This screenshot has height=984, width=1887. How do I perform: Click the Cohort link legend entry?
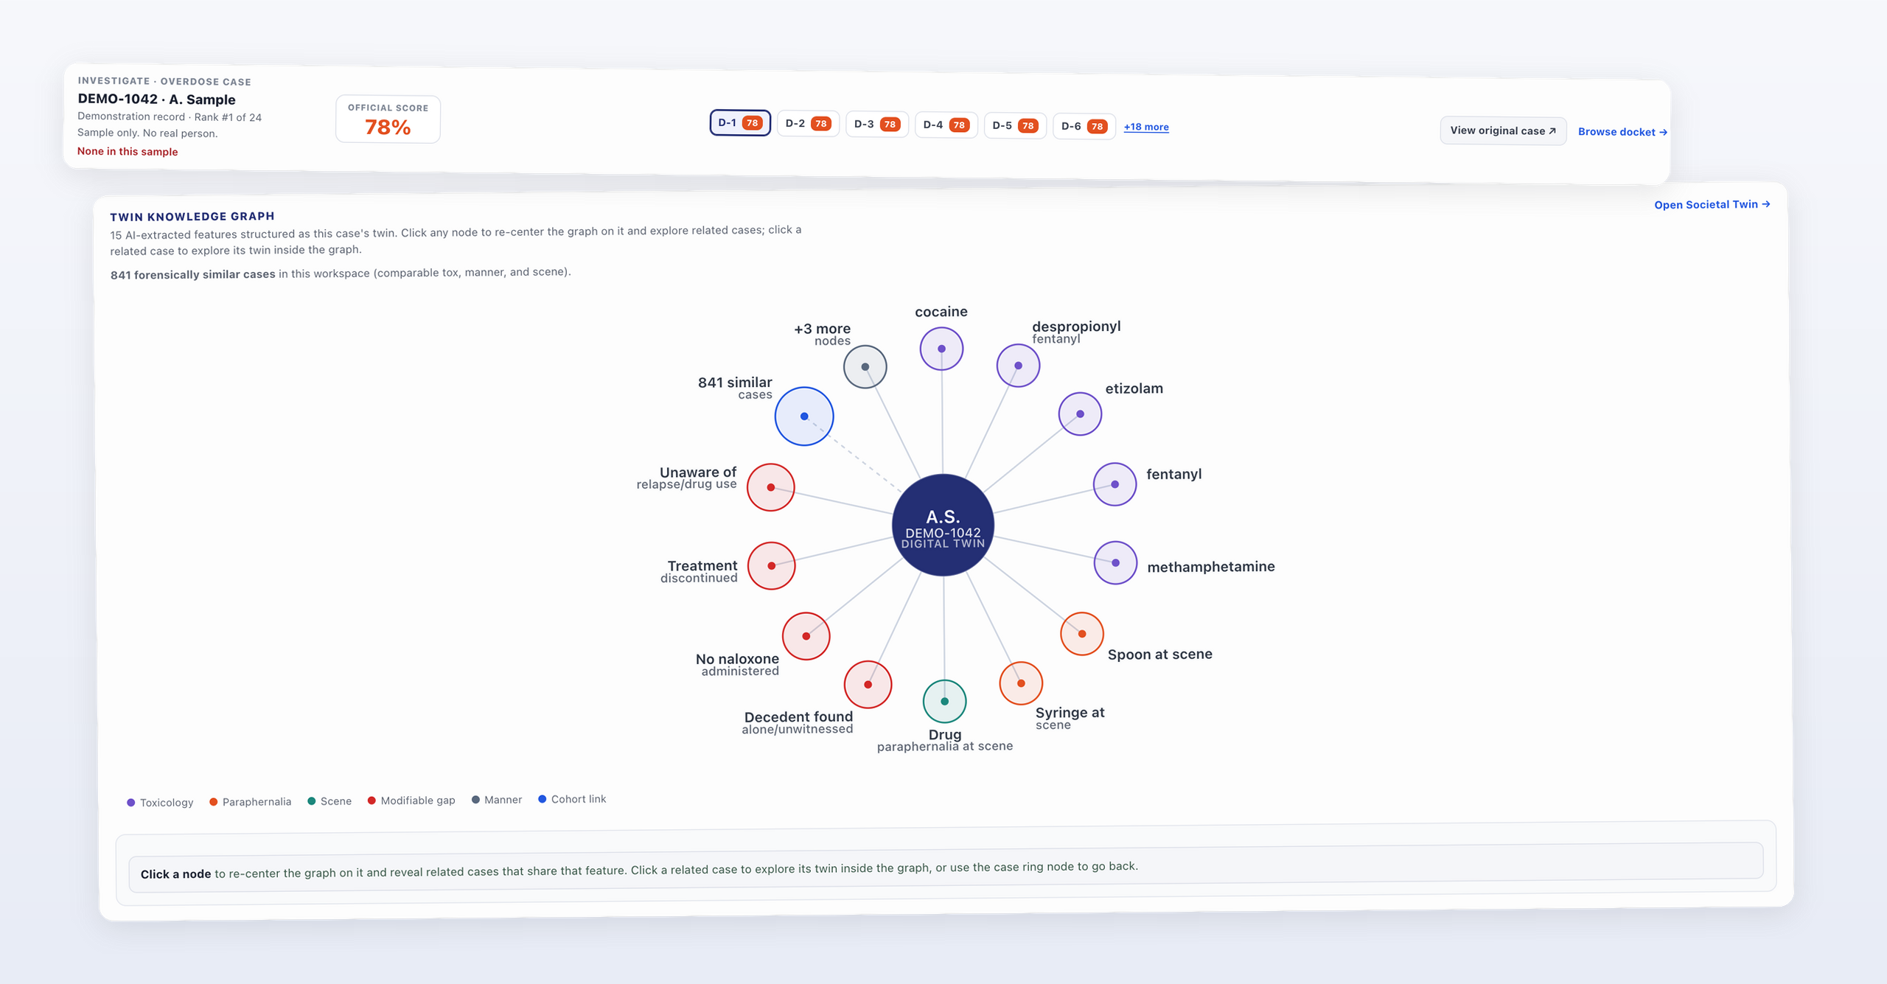(572, 799)
